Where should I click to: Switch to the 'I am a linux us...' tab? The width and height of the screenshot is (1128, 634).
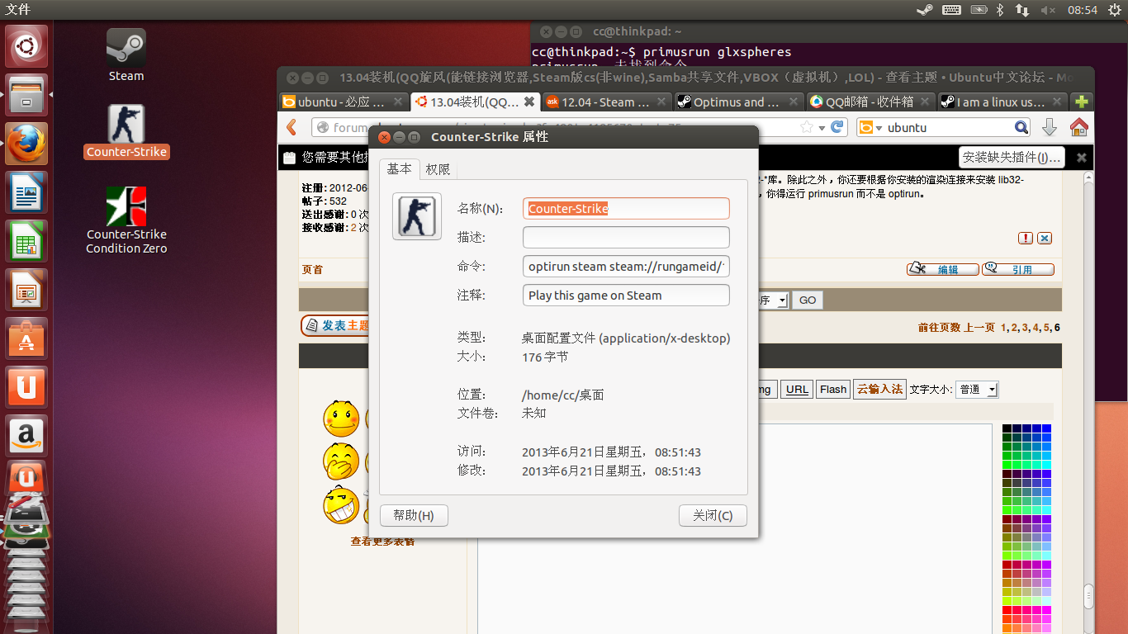tap(1002, 102)
